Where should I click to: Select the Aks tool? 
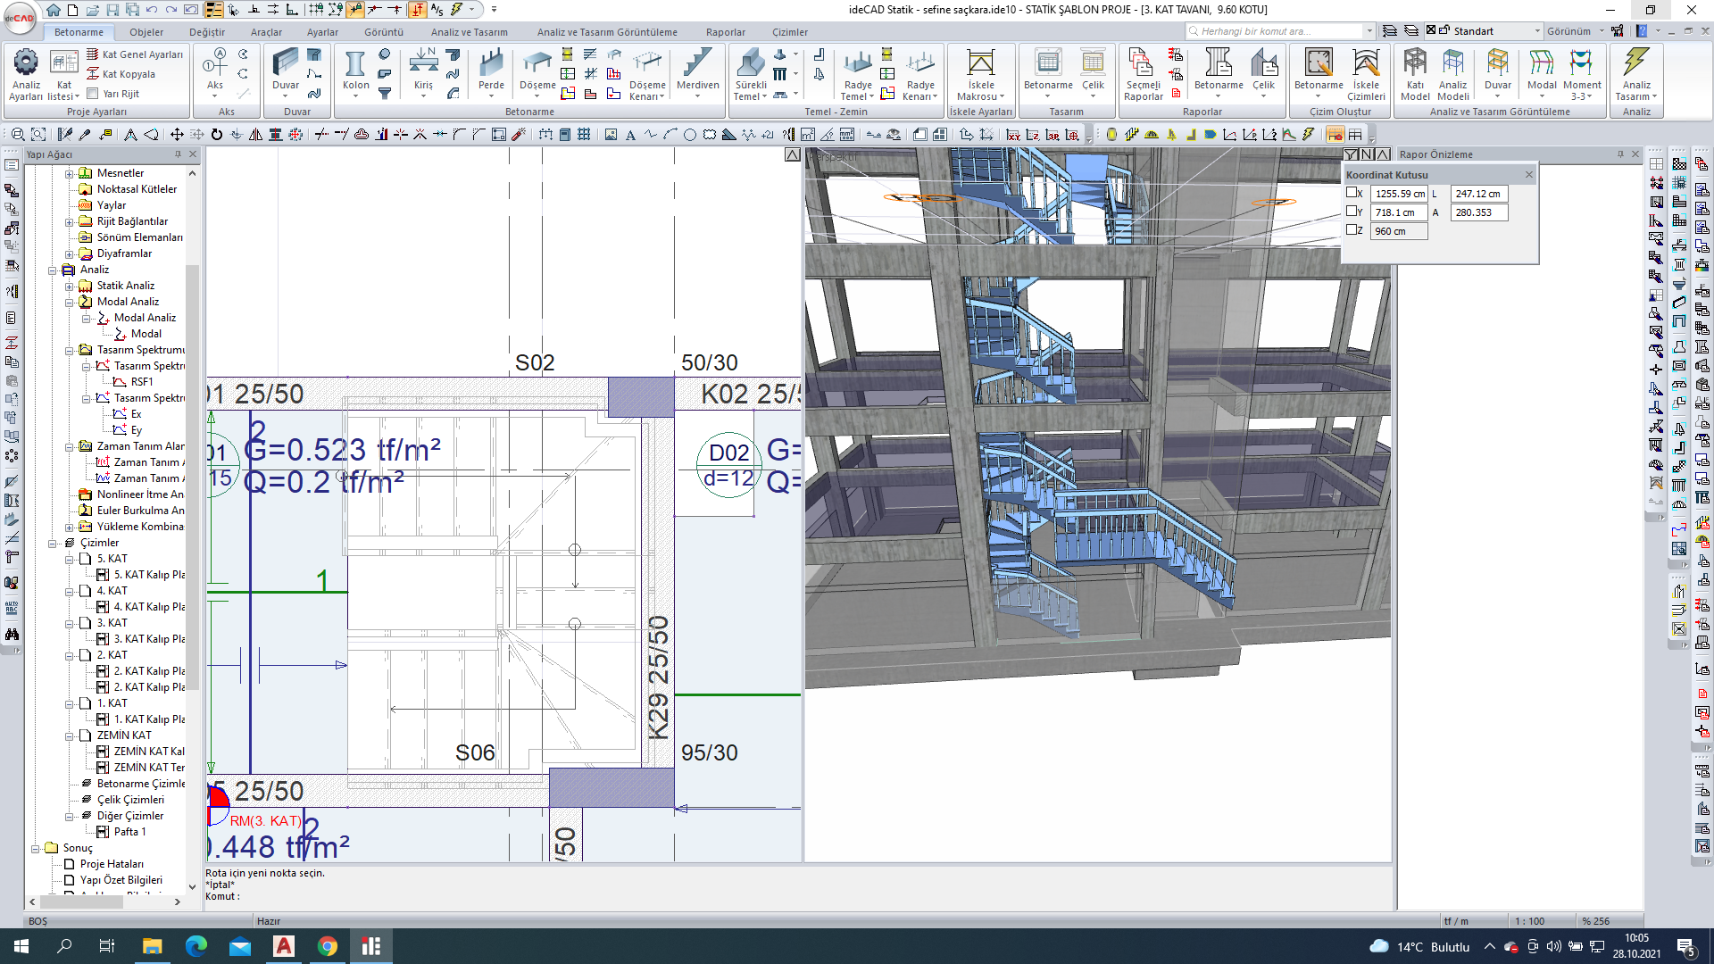coord(215,74)
